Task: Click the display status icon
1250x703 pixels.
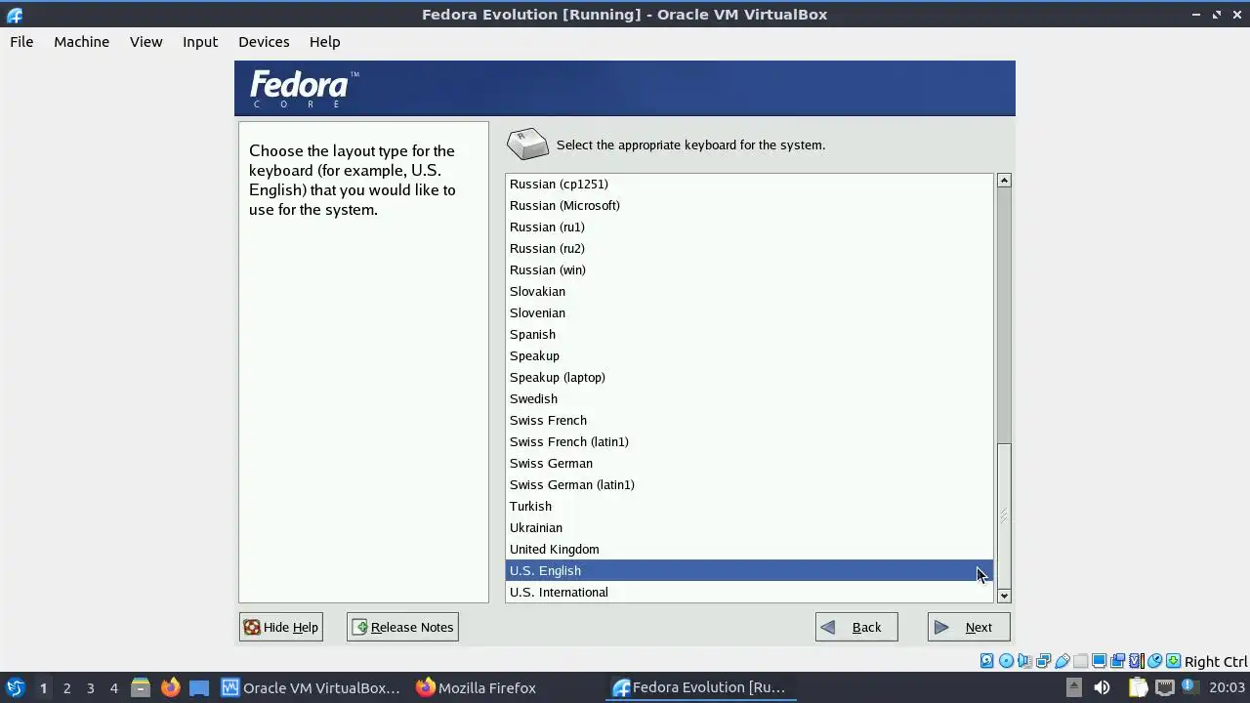Action: click(x=1099, y=661)
